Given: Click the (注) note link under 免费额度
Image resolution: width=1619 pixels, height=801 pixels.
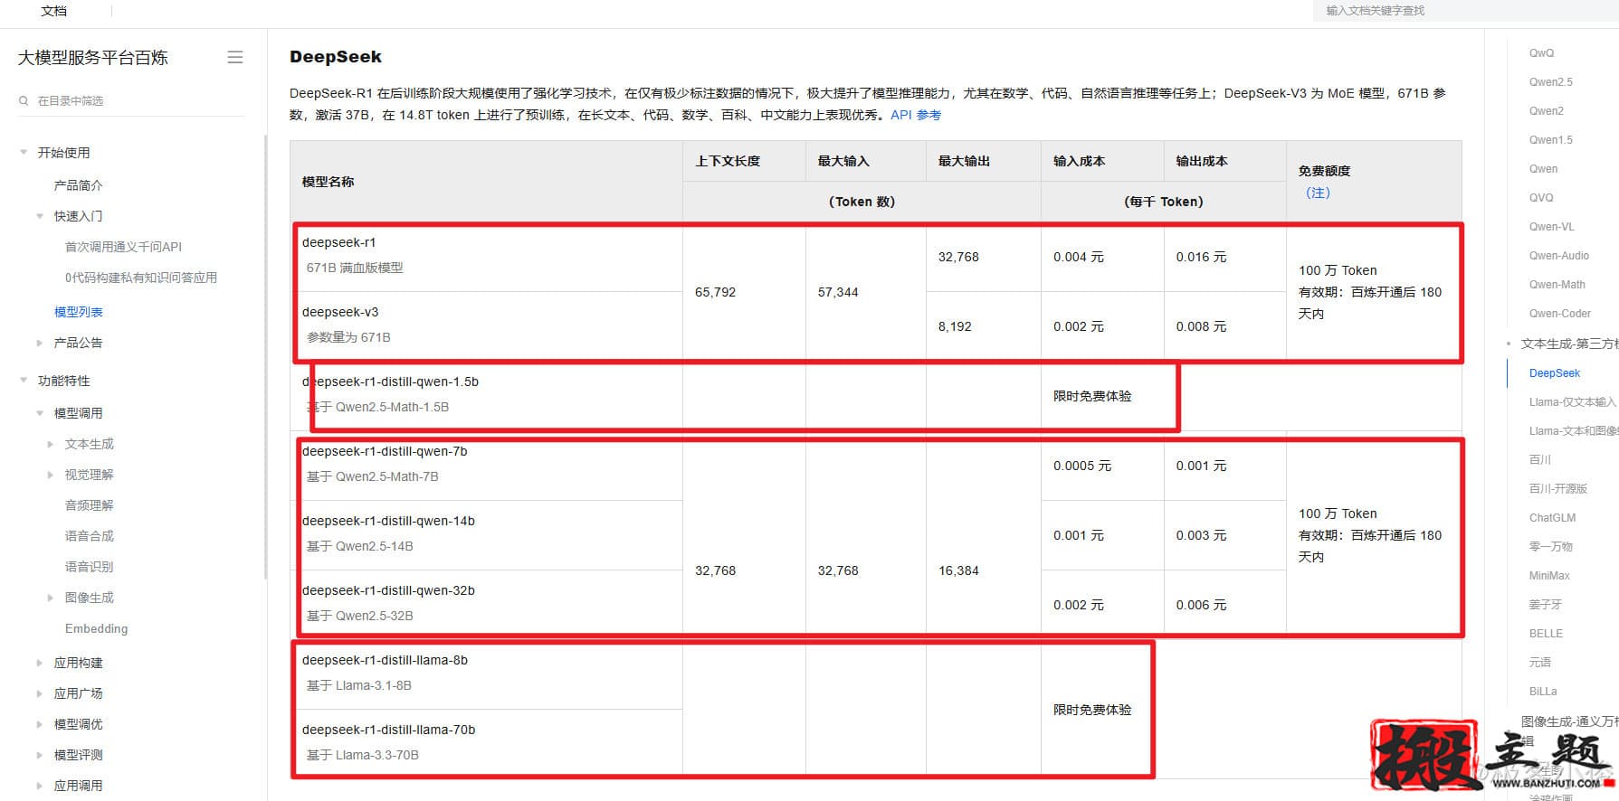Looking at the screenshot, I should click(1318, 193).
